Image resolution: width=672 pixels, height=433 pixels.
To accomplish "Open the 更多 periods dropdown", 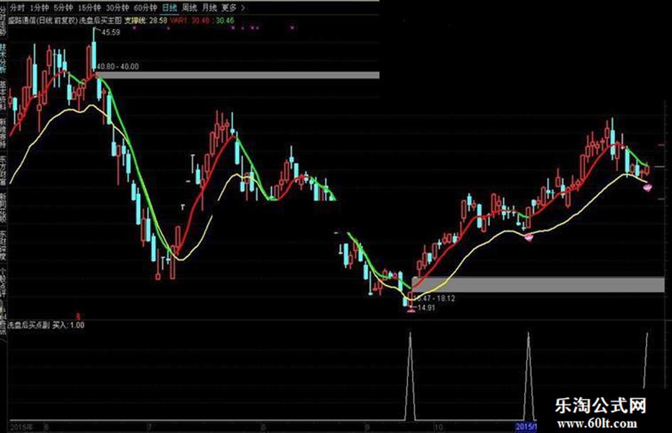I will (x=229, y=8).
